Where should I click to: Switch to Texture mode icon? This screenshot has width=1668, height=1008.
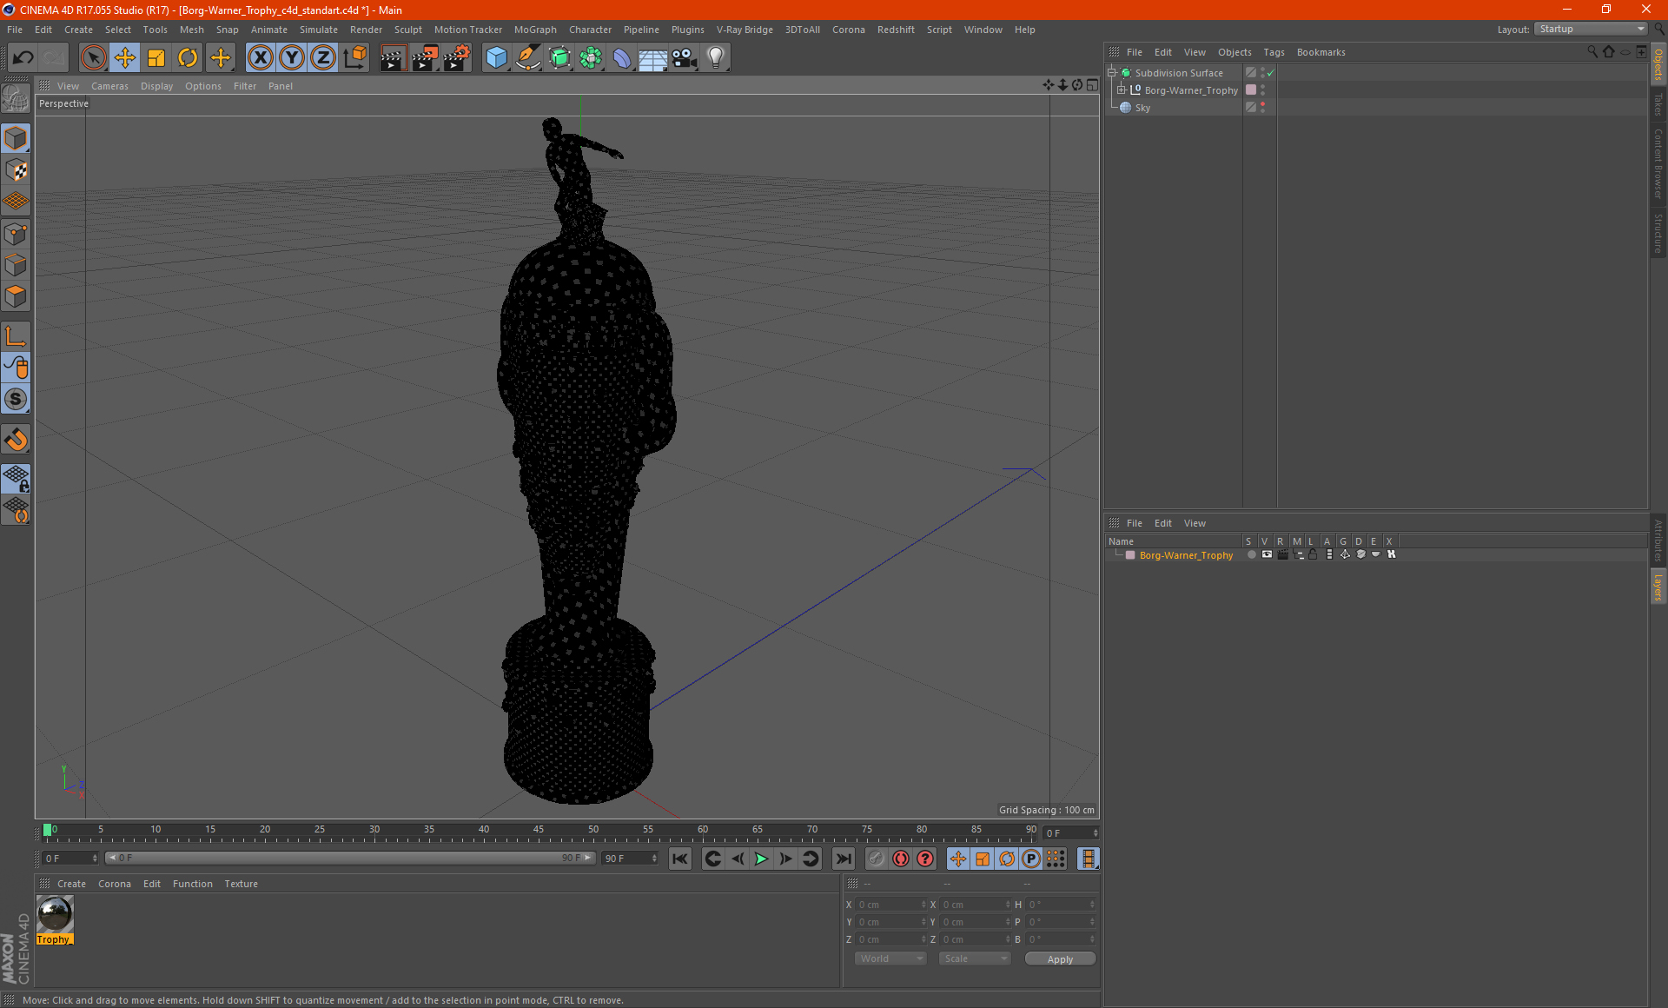pos(16,170)
